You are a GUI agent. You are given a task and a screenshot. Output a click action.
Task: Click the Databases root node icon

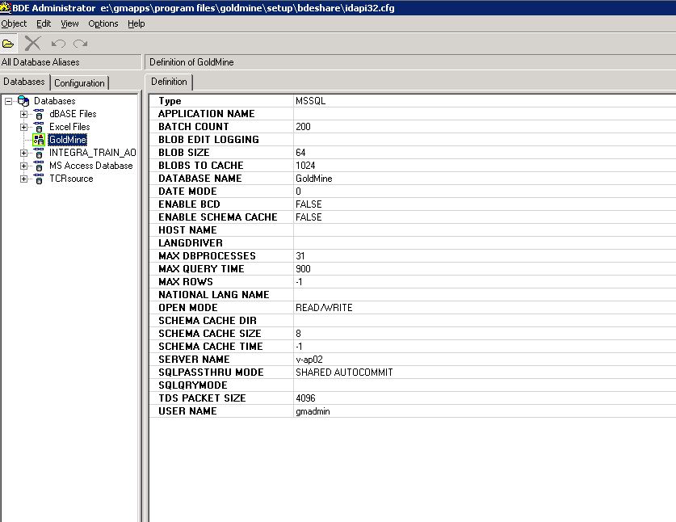[x=23, y=101]
